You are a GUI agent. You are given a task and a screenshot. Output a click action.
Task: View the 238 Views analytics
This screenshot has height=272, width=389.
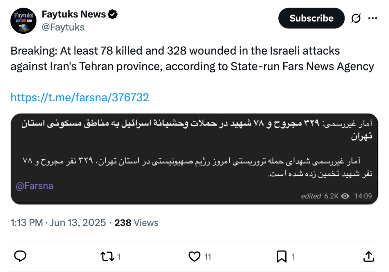[x=137, y=223]
